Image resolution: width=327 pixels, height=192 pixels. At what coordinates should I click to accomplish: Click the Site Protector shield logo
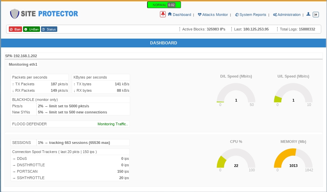(x=14, y=14)
